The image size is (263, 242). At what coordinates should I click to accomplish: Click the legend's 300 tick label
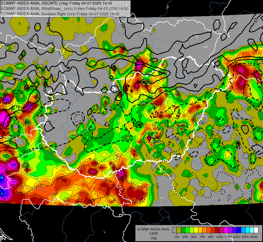click(x=185, y=237)
